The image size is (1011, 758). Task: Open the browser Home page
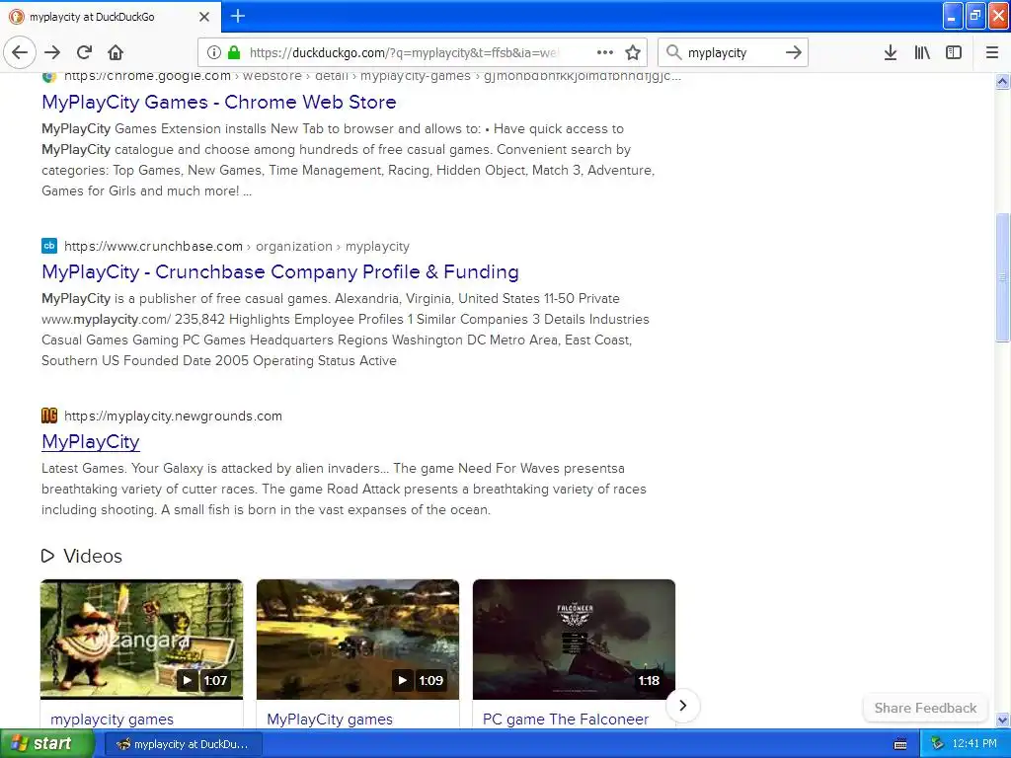click(x=116, y=52)
